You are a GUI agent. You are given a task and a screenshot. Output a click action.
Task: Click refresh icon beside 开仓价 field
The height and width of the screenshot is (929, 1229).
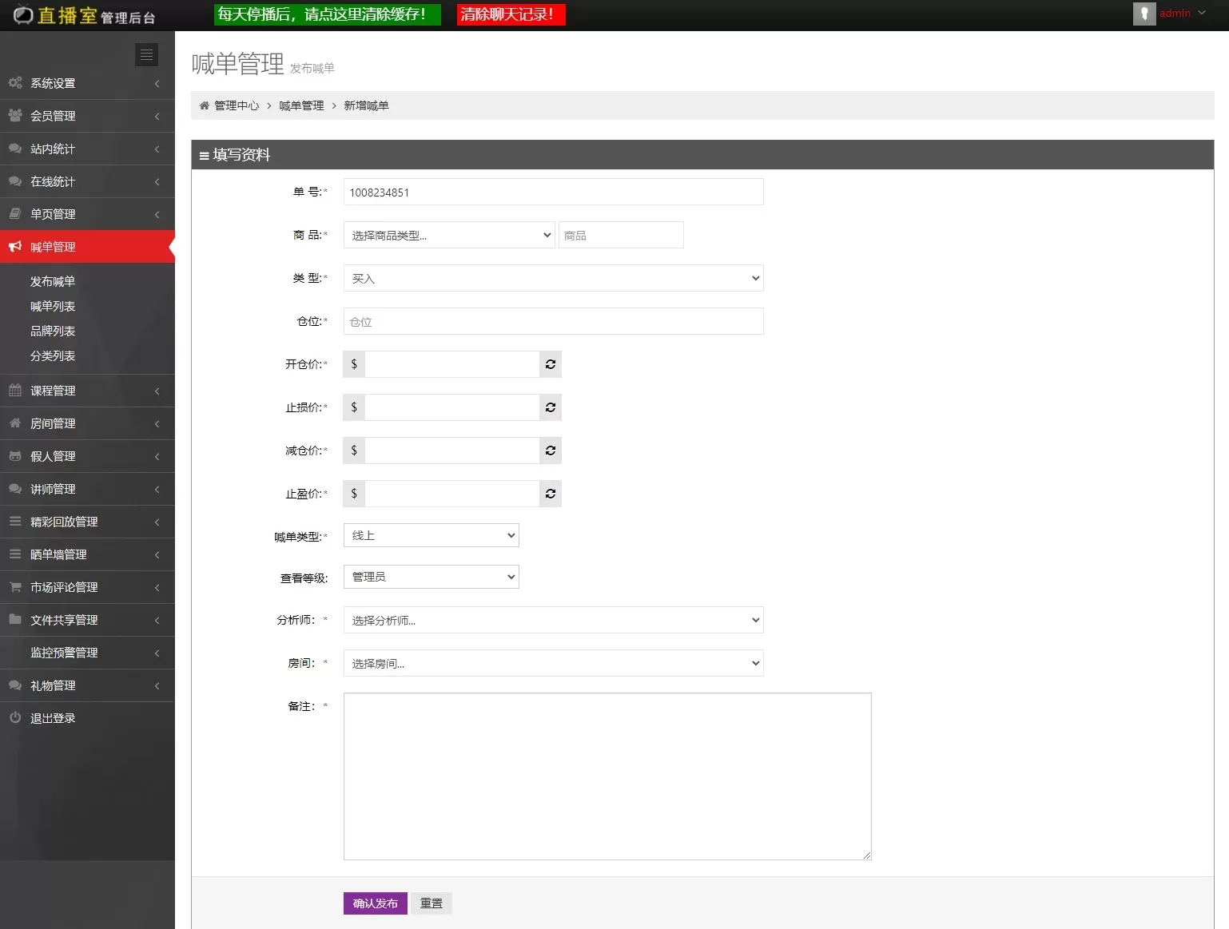551,364
